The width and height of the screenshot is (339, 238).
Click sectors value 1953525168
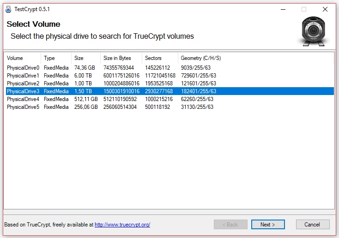[159, 83]
